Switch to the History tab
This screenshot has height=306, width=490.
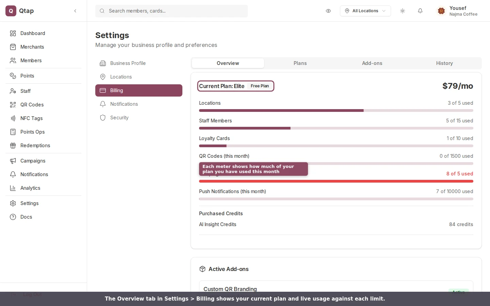click(x=444, y=63)
